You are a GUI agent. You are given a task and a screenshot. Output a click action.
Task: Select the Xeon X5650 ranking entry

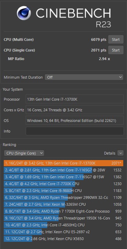click(64, 239)
